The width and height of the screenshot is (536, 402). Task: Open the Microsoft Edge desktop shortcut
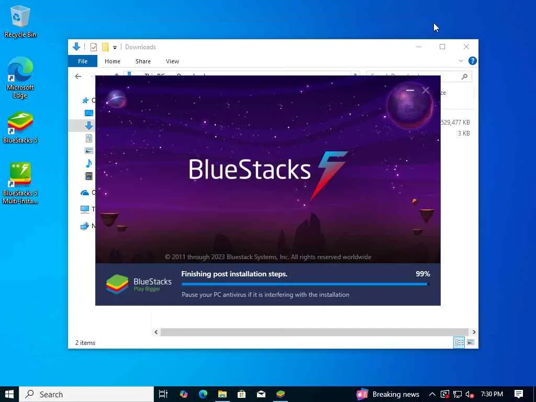(20, 77)
